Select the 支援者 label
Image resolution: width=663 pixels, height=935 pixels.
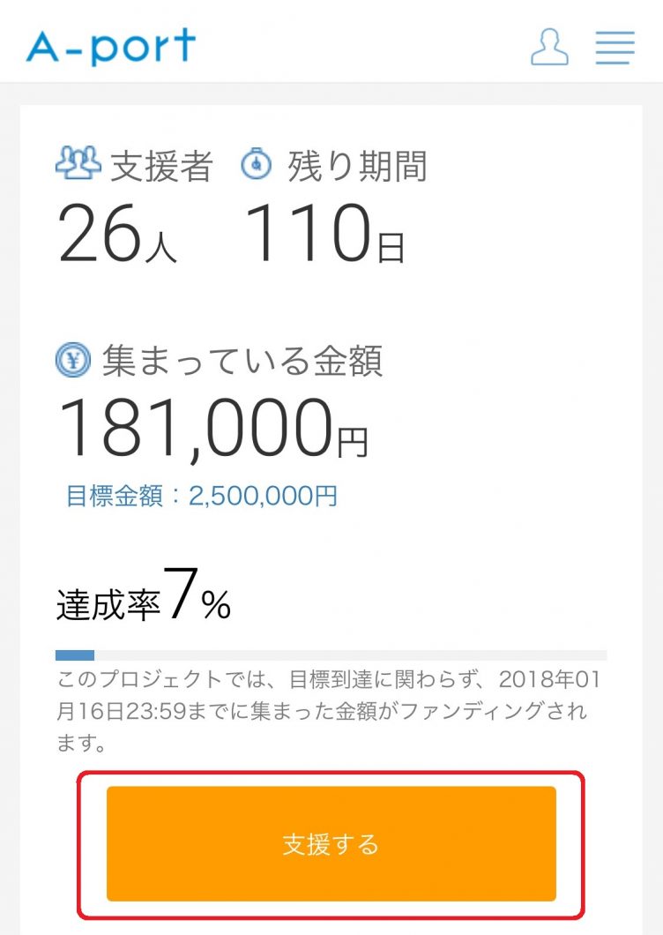[160, 166]
